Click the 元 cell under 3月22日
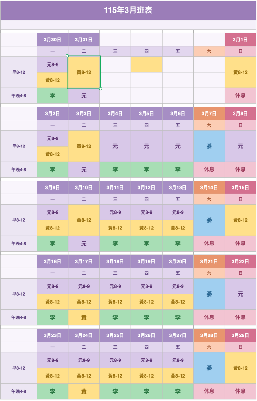Screen dimensions: 257x401 (240, 294)
